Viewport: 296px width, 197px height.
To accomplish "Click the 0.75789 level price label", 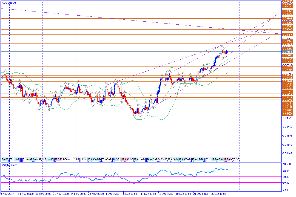I will [x=287, y=98].
